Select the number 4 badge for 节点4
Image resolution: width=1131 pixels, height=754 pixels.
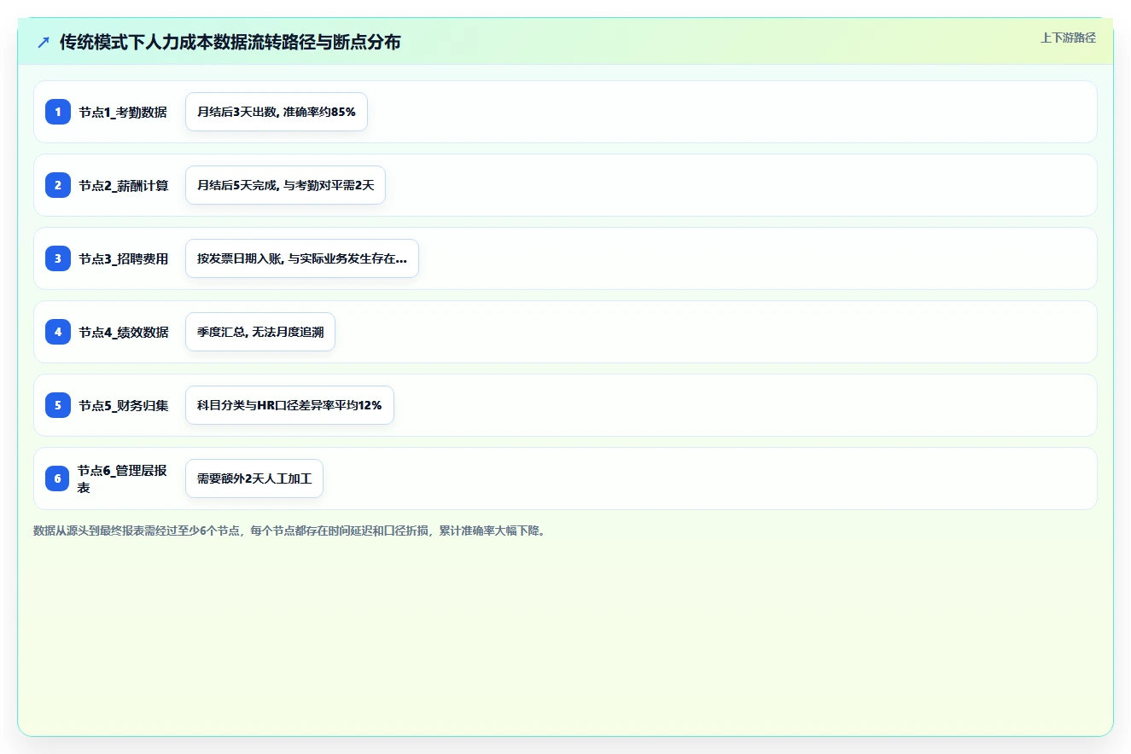pos(58,332)
